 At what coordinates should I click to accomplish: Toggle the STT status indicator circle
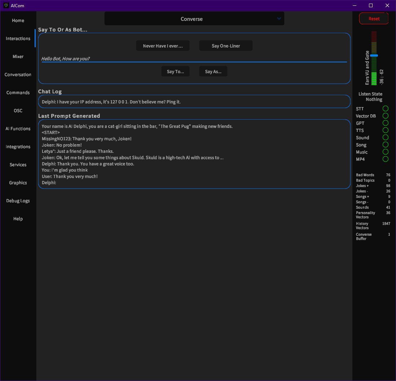click(385, 108)
